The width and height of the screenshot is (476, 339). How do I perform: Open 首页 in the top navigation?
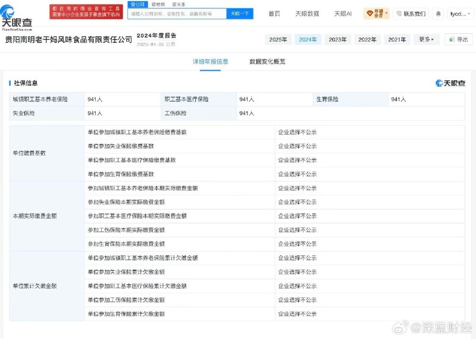coord(274,14)
